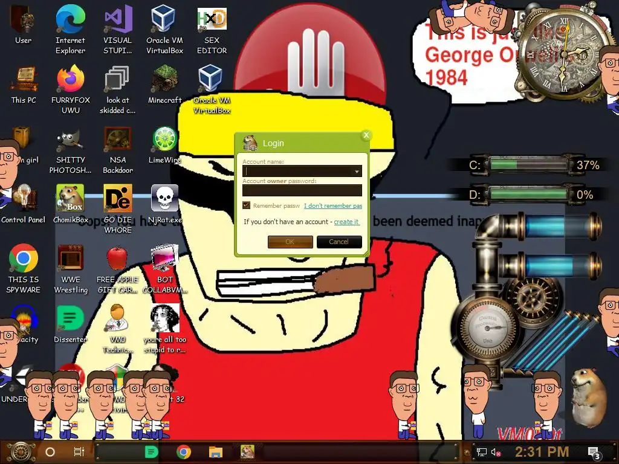Open Task View on the taskbar

[x=79, y=452]
